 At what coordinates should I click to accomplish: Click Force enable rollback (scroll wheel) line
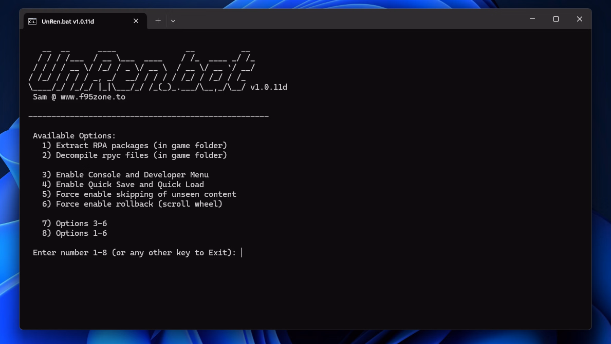pos(132,204)
